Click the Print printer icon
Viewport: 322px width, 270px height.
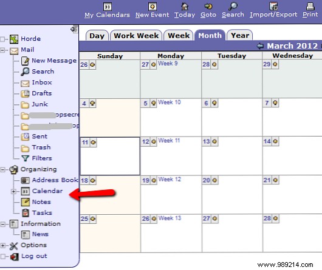point(310,6)
